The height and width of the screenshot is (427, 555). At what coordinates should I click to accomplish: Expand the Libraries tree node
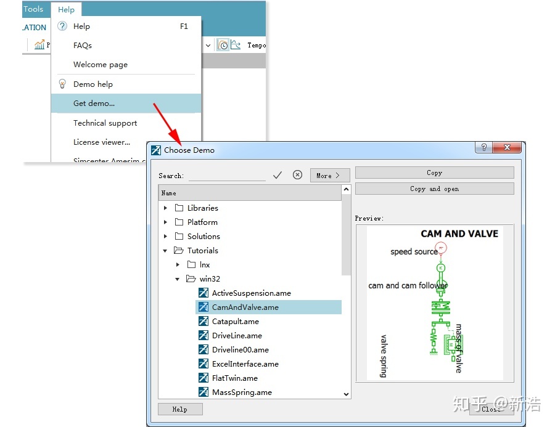(165, 208)
